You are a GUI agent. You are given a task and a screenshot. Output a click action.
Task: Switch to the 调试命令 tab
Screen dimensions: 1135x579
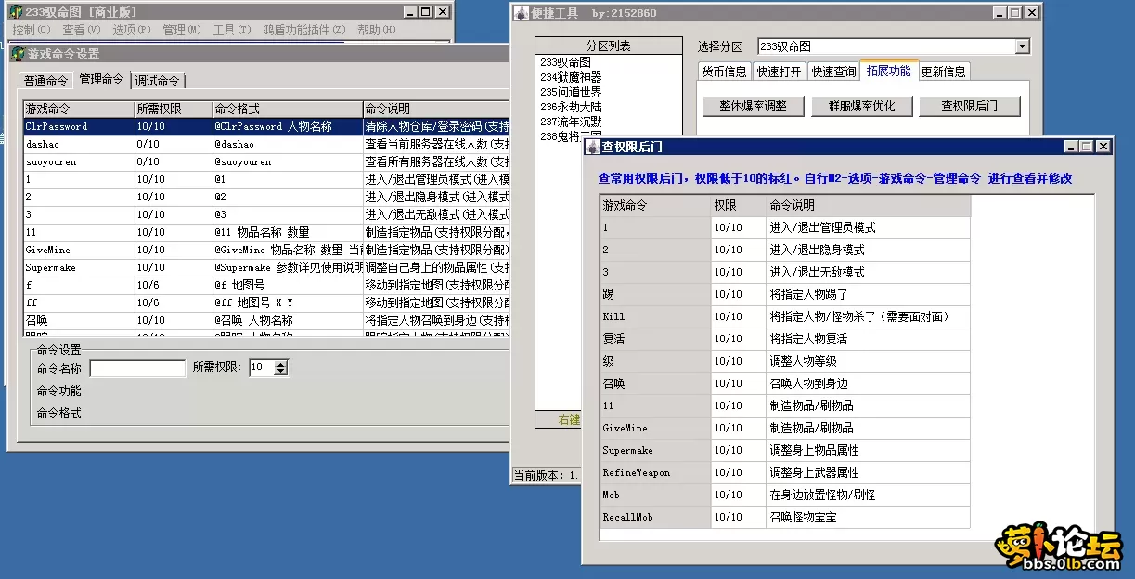157,81
